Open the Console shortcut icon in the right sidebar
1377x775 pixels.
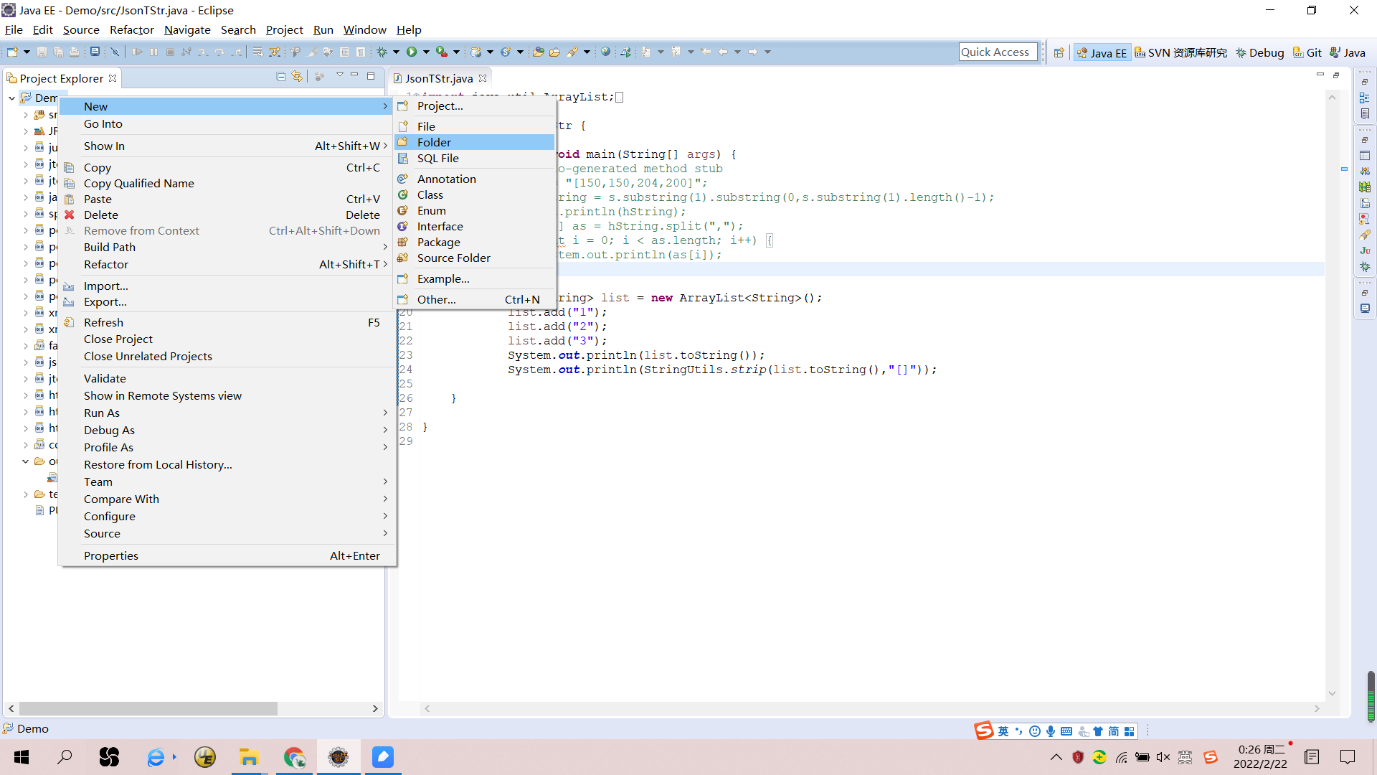[x=1366, y=309]
